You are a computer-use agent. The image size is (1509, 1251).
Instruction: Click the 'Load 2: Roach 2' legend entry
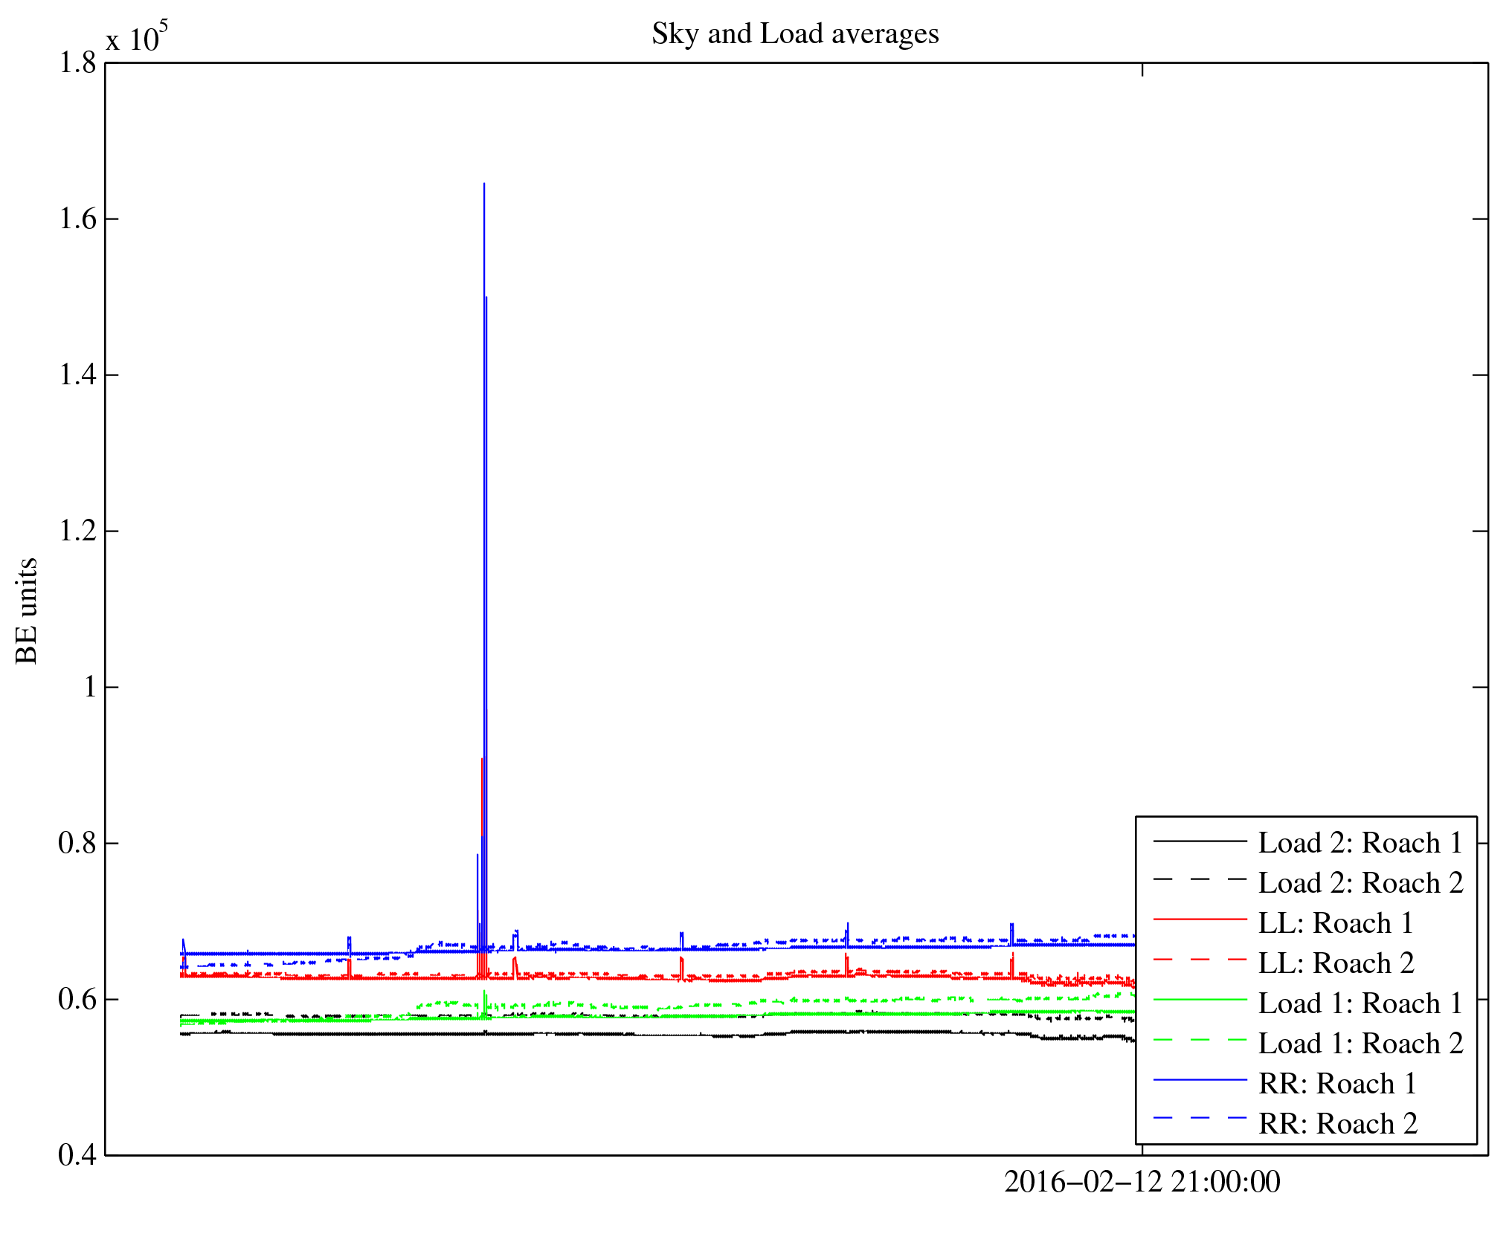click(1360, 883)
